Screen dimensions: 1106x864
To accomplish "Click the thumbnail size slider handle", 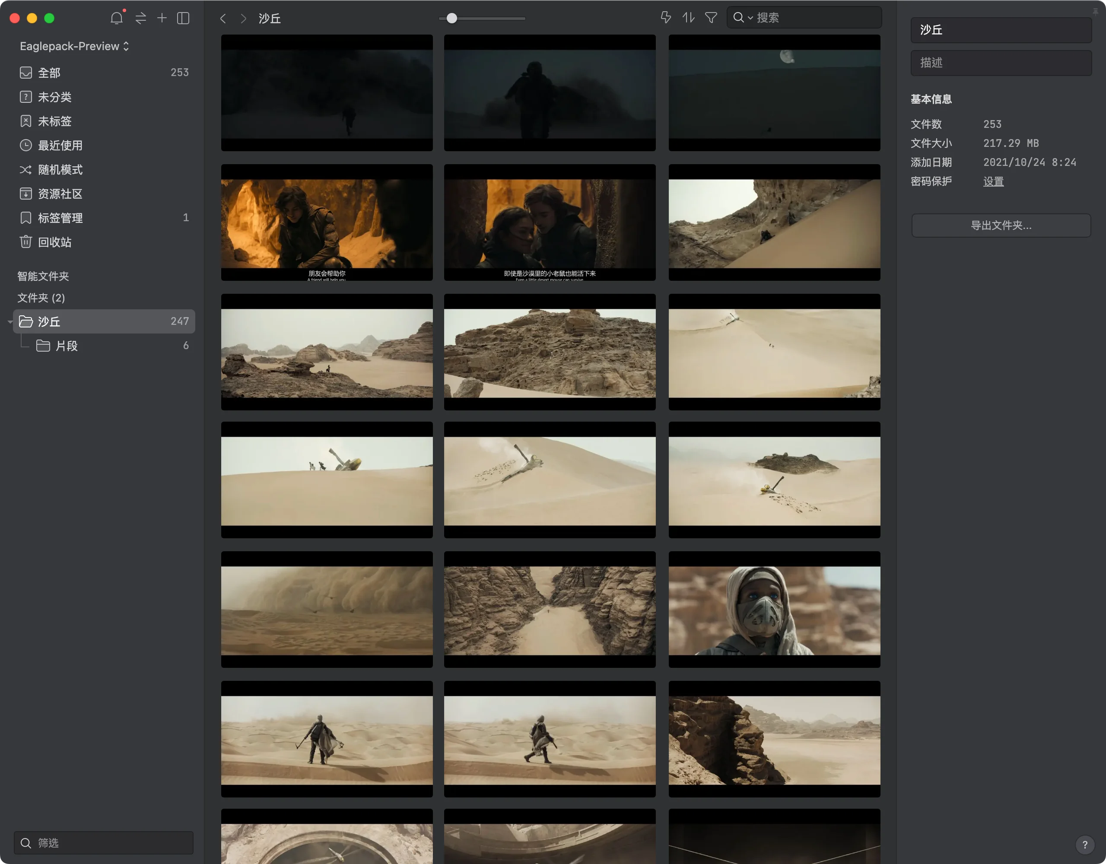I will click(452, 18).
